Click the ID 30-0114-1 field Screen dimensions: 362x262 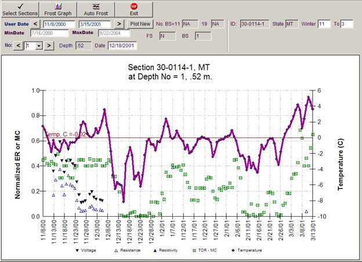tap(255, 24)
